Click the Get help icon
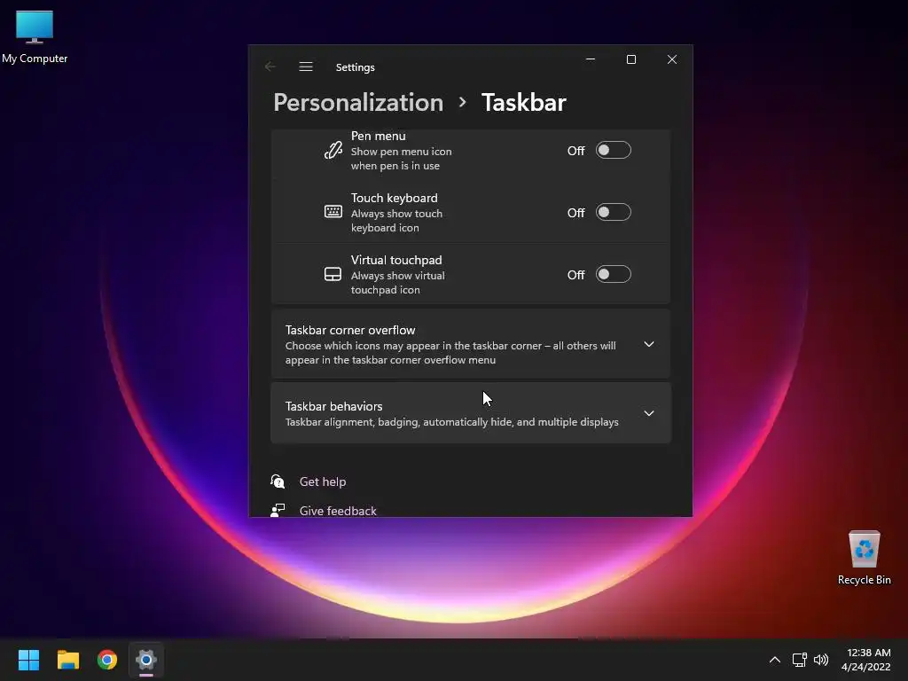Image resolution: width=908 pixels, height=681 pixels. click(278, 481)
